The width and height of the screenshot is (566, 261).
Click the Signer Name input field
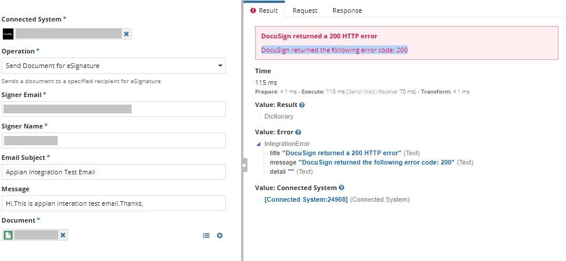pos(114,140)
